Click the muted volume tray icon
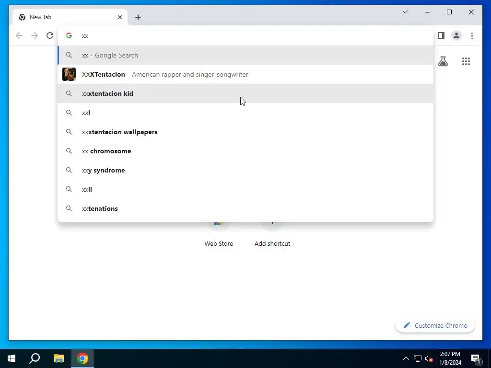Viewport: 491px width, 368px height. [x=429, y=358]
